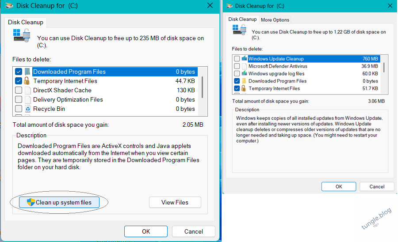Click the left window file list scrollbar

click(202, 87)
